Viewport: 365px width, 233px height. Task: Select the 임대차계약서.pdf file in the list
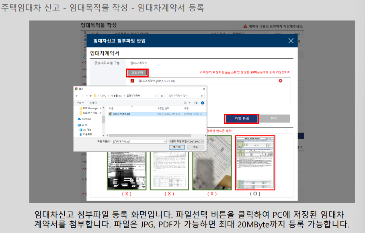click(121, 114)
